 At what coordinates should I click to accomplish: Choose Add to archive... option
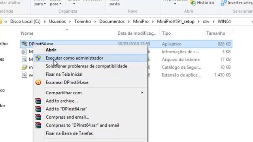pyautogui.click(x=90, y=101)
